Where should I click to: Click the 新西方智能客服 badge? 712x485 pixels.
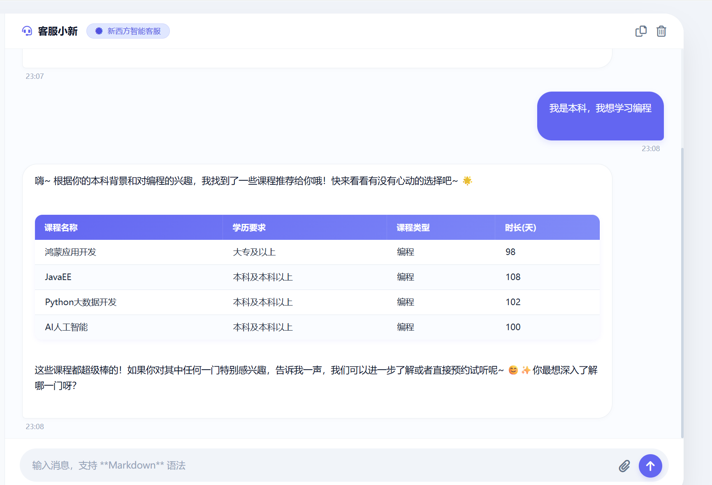[128, 31]
